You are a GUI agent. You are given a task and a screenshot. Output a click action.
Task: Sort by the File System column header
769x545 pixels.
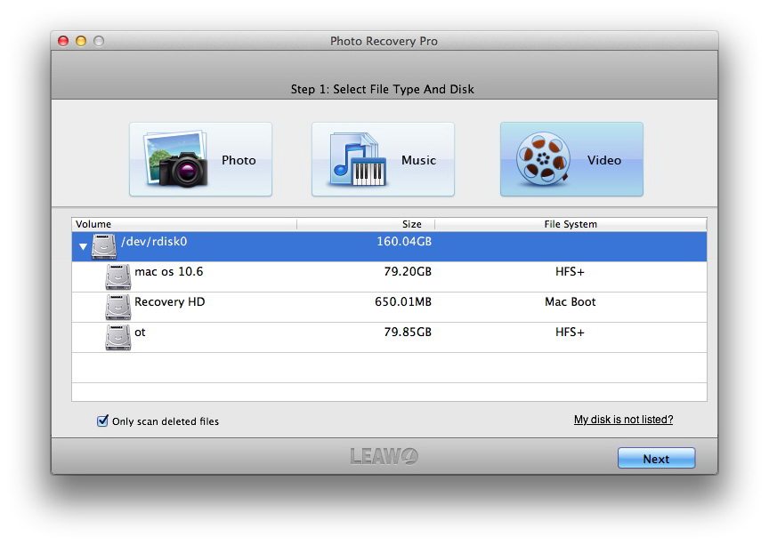click(571, 224)
